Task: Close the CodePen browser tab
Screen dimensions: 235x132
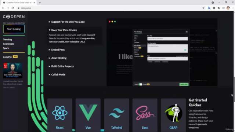Action: (34, 3)
